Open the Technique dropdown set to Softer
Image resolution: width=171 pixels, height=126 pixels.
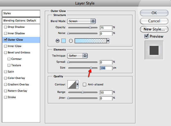click(77, 56)
